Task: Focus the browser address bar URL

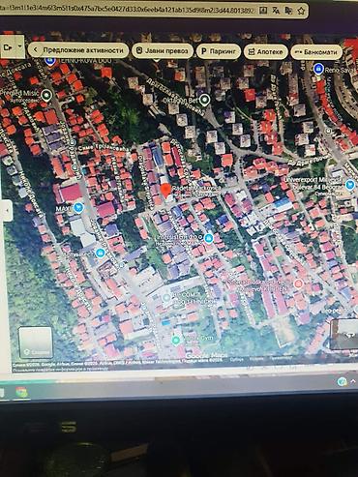Action: [x=128, y=11]
